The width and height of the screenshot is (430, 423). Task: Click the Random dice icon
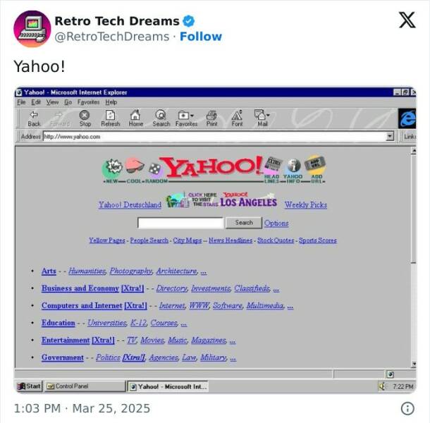[156, 169]
